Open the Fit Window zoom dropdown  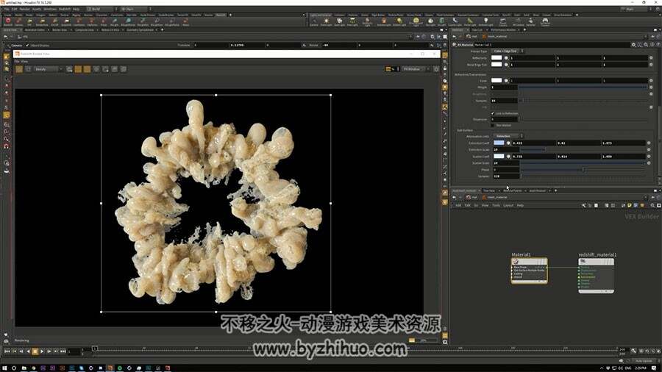click(416, 69)
